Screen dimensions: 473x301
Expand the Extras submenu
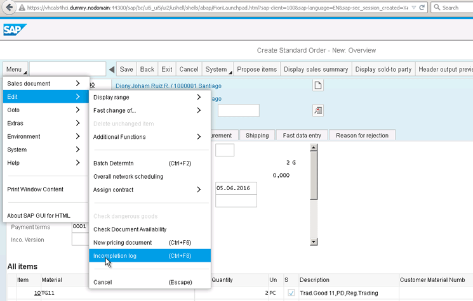point(46,123)
